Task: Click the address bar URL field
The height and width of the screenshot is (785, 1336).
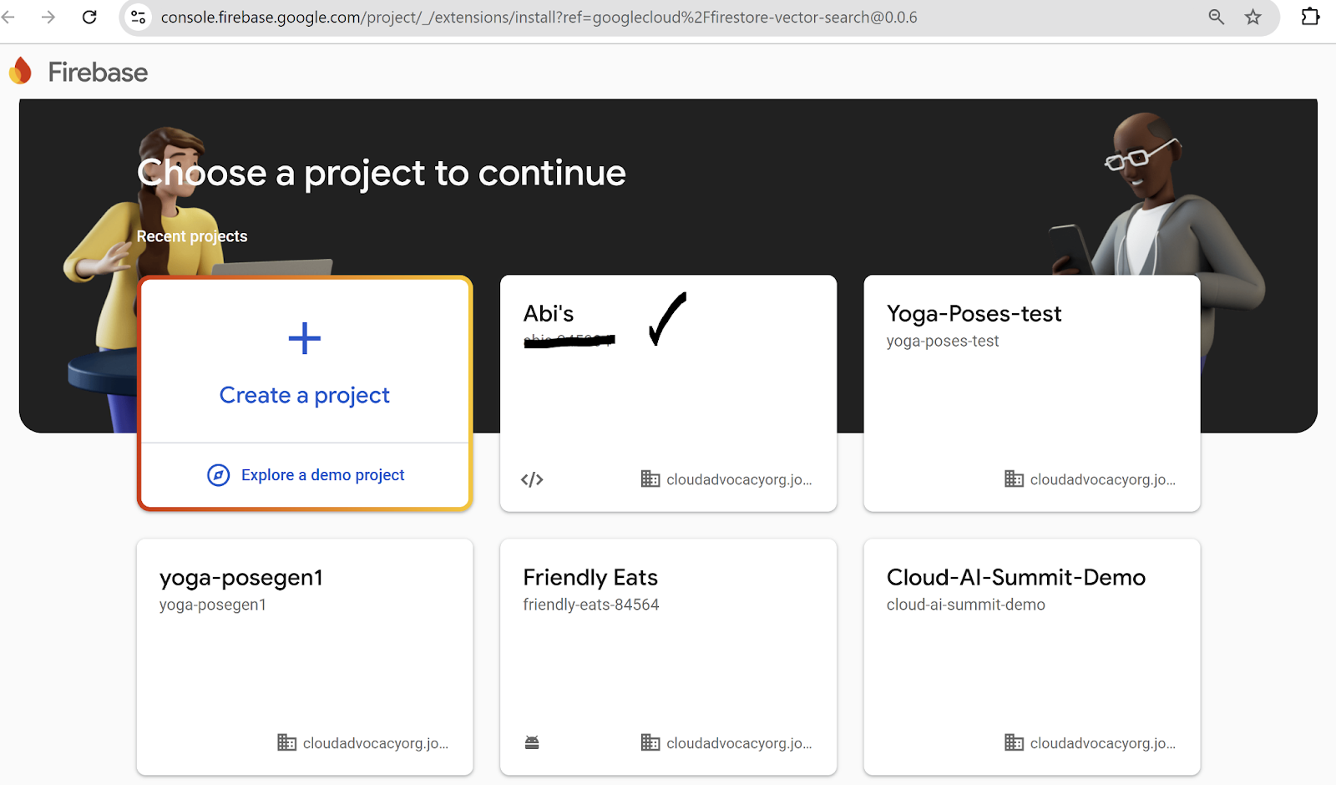Action: coord(539,18)
